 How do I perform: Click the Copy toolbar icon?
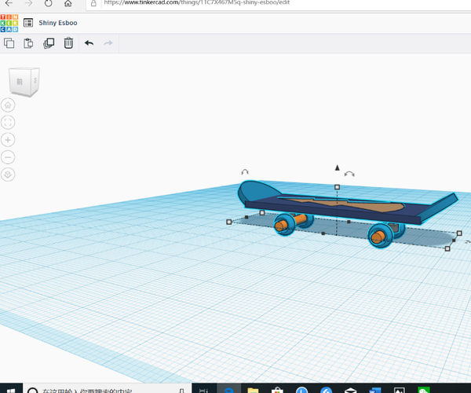9,43
